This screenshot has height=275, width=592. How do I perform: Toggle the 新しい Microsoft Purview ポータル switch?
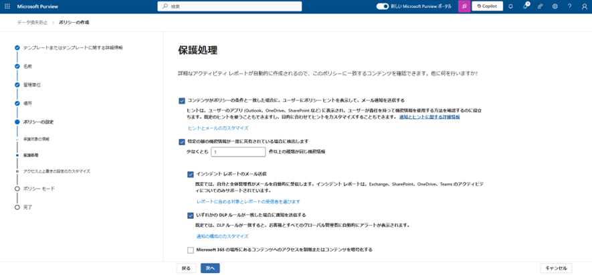[383, 6]
